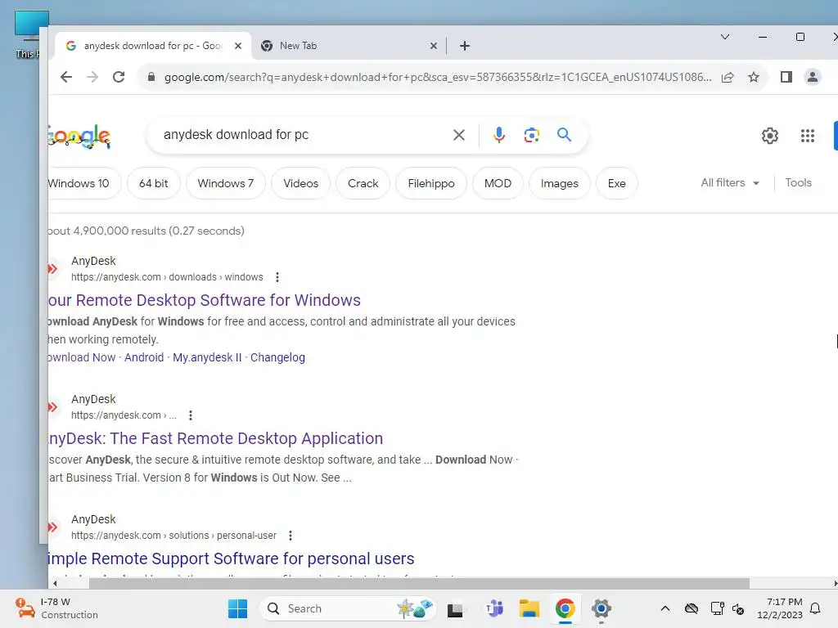Select the MOD filter chip
This screenshot has height=628, width=838.
point(498,183)
